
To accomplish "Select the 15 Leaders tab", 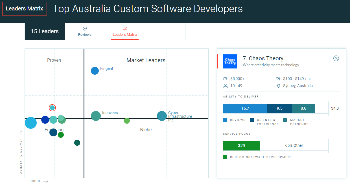I will click(x=45, y=31).
